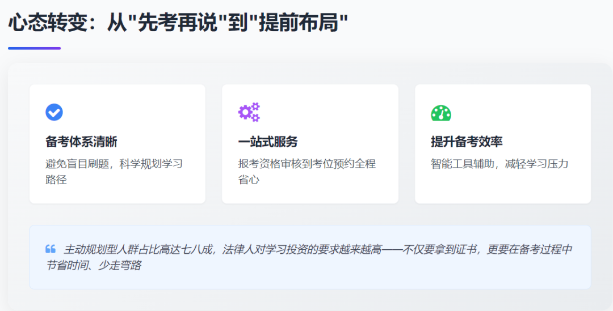Click the description 避免盲目刷题，科学规划学习

[x=114, y=164]
